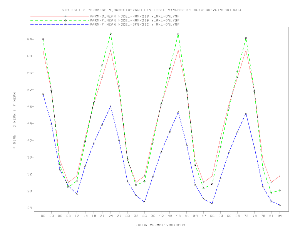Click the x-axis tick label 33
Screen dimensions: 305x235
pyautogui.click(x=136, y=216)
